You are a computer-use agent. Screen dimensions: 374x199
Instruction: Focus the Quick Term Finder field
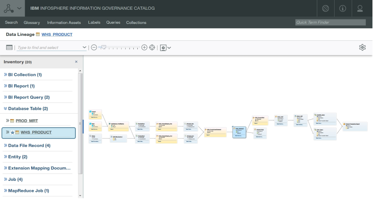[330, 22]
